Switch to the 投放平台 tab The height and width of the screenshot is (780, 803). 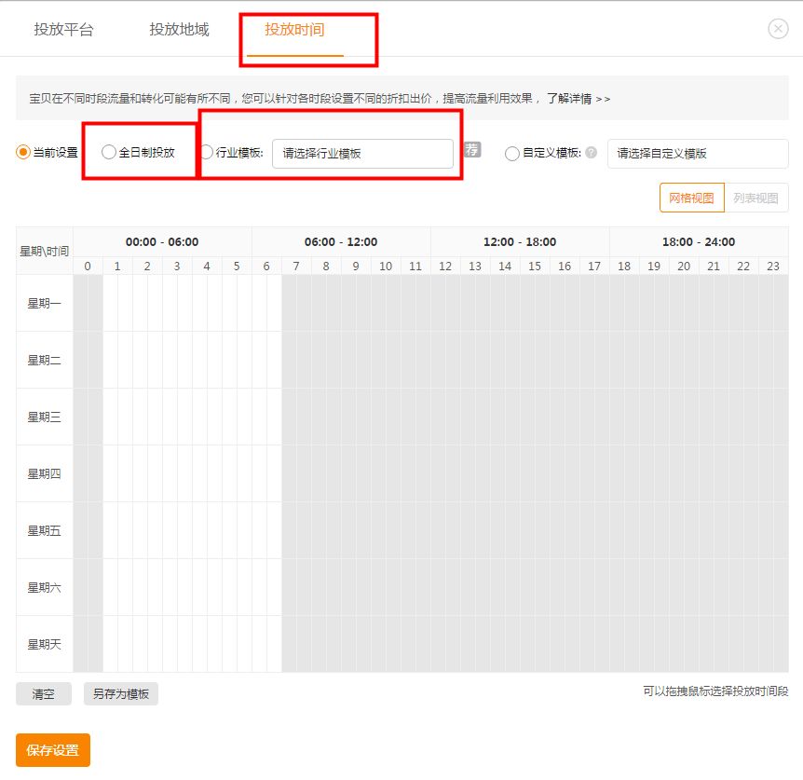click(x=63, y=29)
